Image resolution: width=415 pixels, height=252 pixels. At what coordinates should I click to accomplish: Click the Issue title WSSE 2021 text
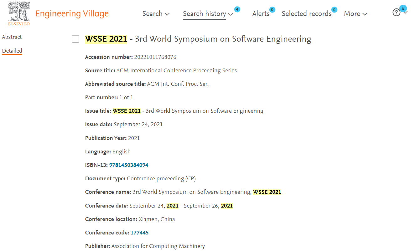coord(188,111)
